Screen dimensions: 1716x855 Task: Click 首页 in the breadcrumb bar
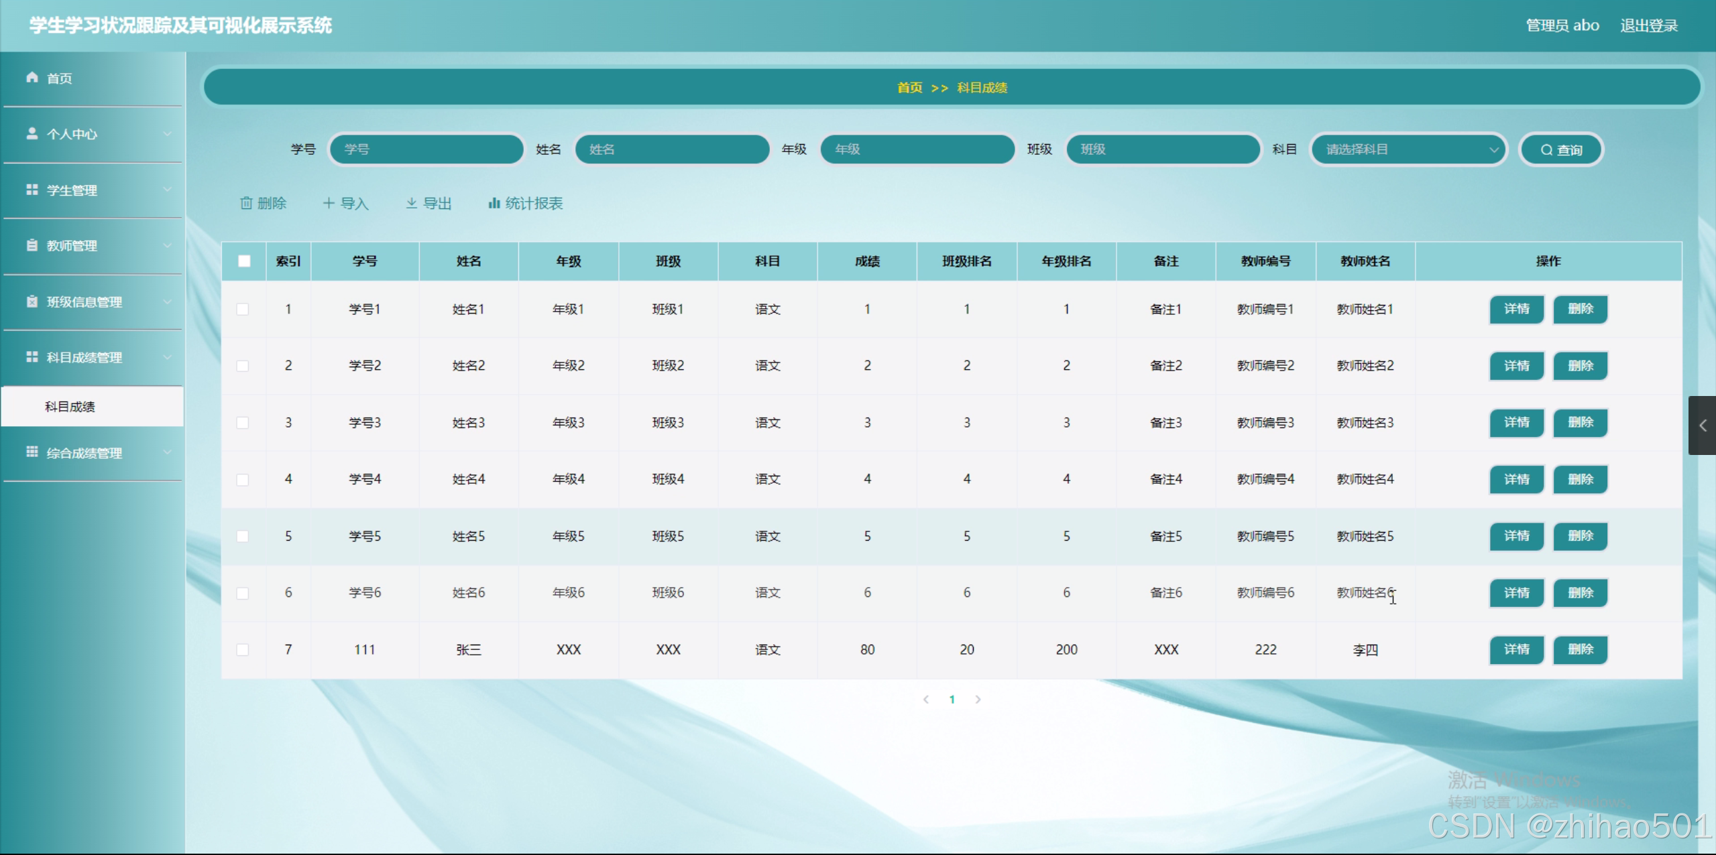pos(909,88)
